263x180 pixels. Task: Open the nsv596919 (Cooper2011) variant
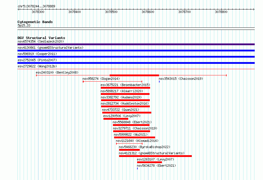coord(37,54)
